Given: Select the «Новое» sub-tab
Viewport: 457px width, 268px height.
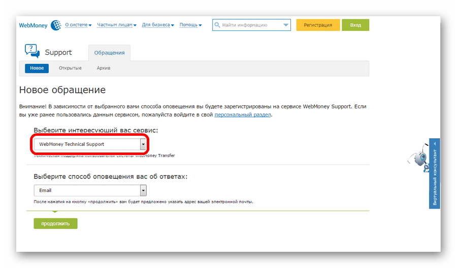Looking at the screenshot, I should [x=37, y=68].
